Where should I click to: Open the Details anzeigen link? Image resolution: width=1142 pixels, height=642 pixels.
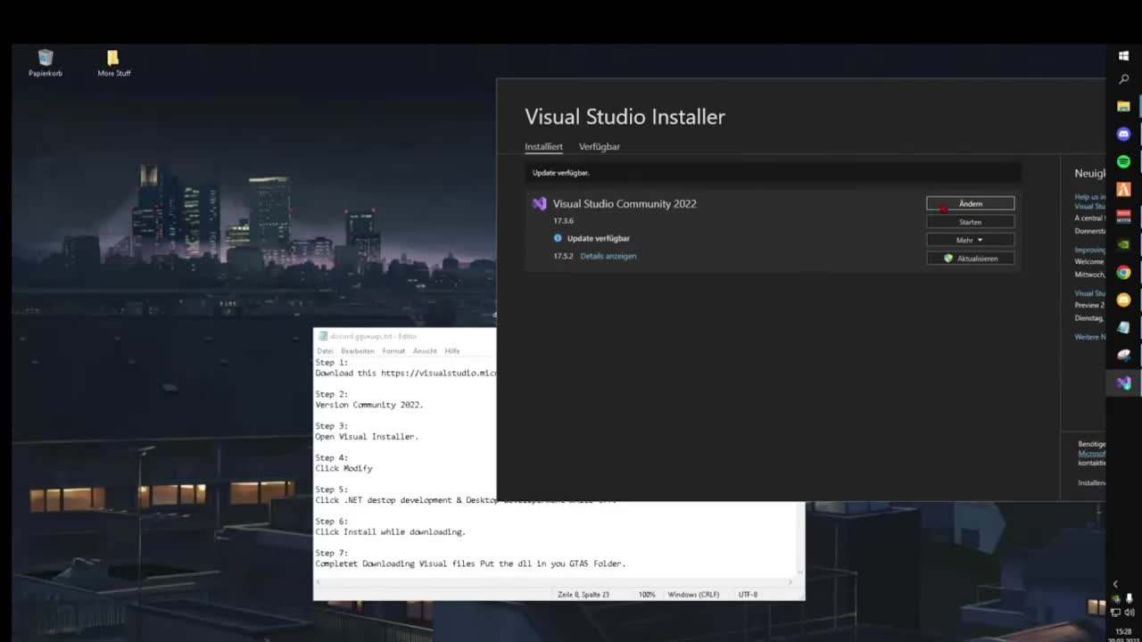[x=608, y=256]
